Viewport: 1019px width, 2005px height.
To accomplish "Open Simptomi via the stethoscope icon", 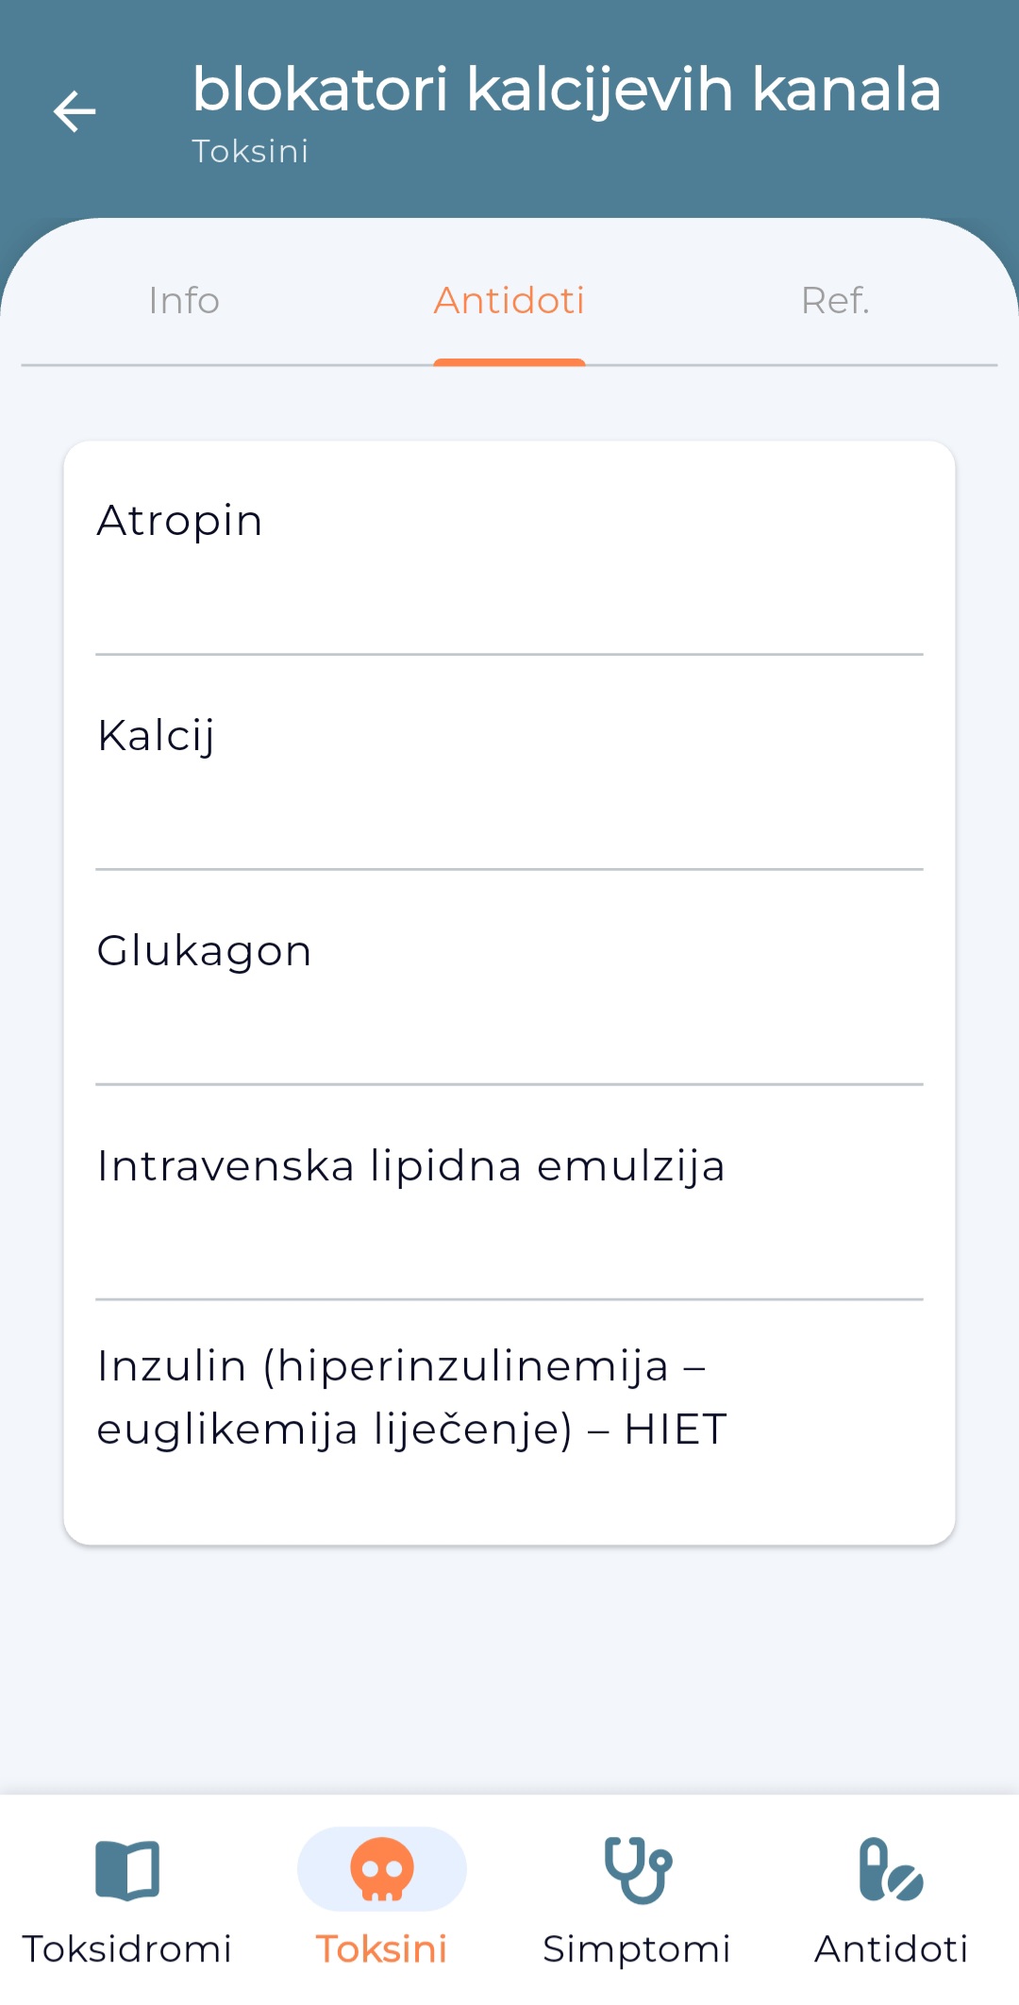I will 637,1868.
